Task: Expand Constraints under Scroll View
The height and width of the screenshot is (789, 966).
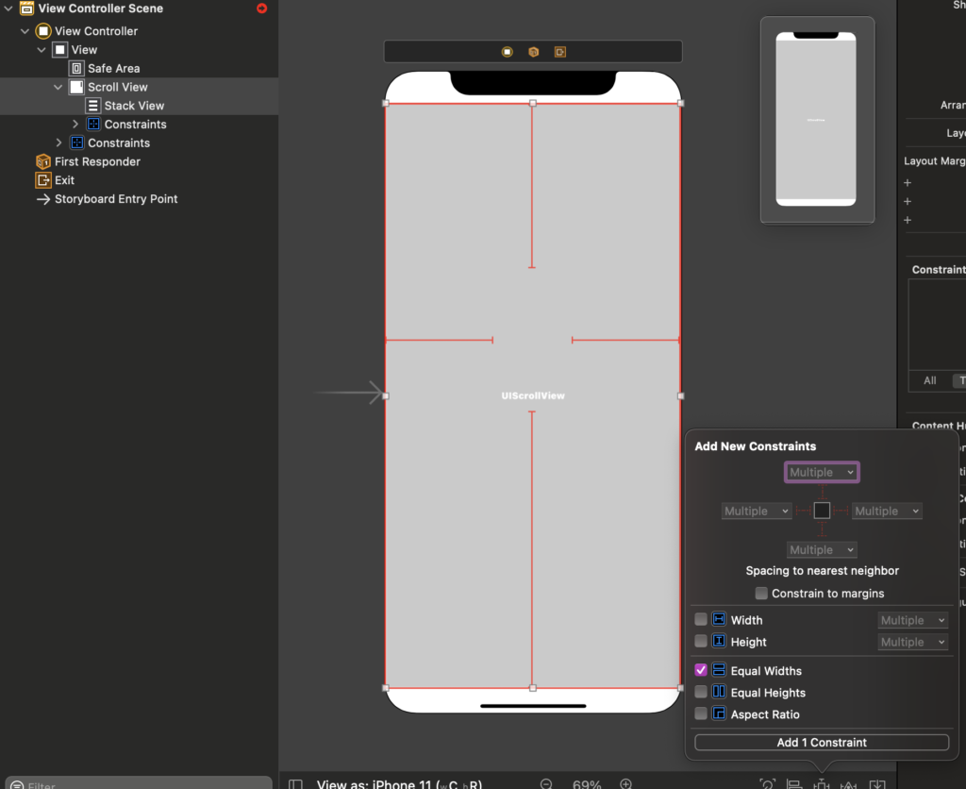Action: (x=75, y=124)
